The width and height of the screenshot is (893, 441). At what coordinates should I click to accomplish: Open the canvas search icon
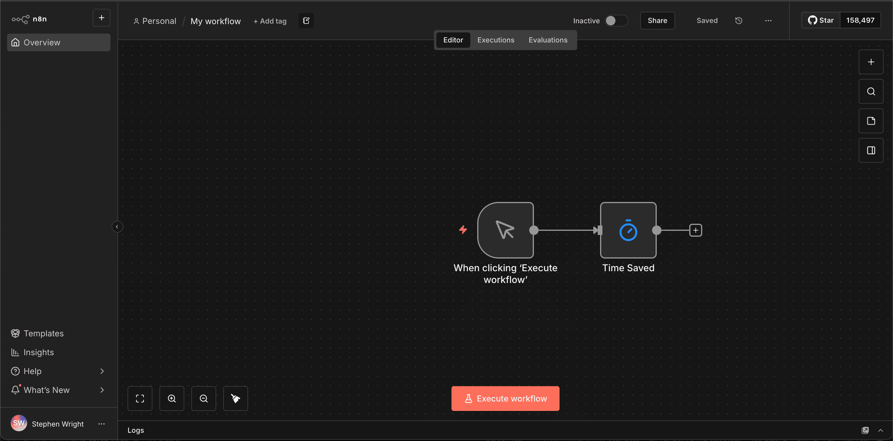click(871, 91)
